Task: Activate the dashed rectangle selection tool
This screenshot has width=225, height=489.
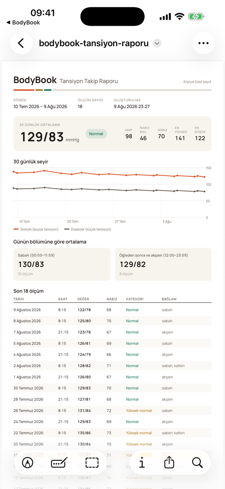Action: coord(92,463)
